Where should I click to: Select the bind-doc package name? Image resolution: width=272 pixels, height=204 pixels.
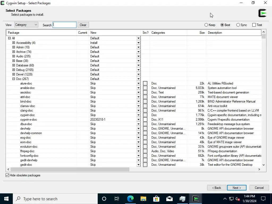coord(26,101)
